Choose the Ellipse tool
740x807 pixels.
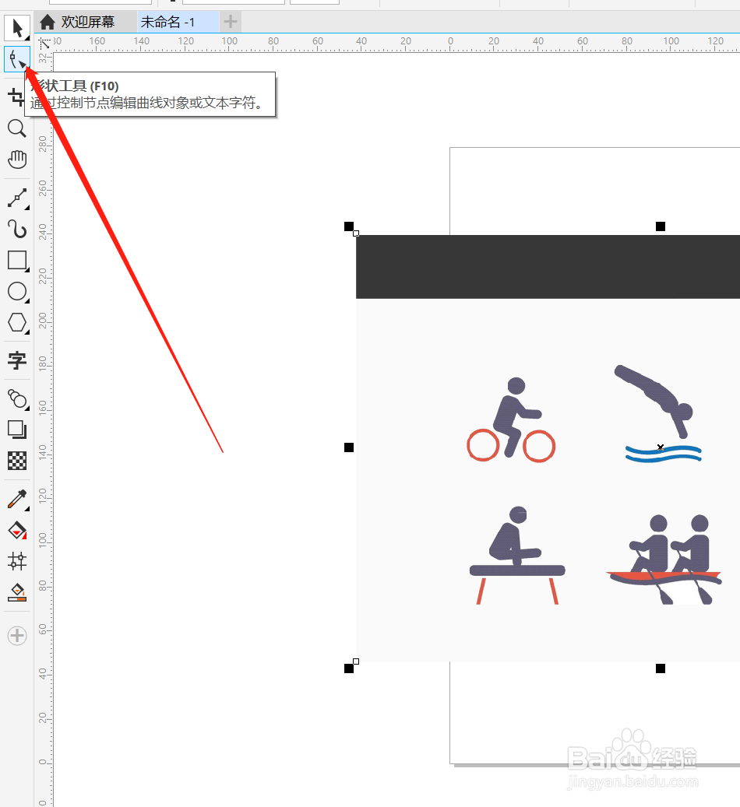[x=17, y=291]
